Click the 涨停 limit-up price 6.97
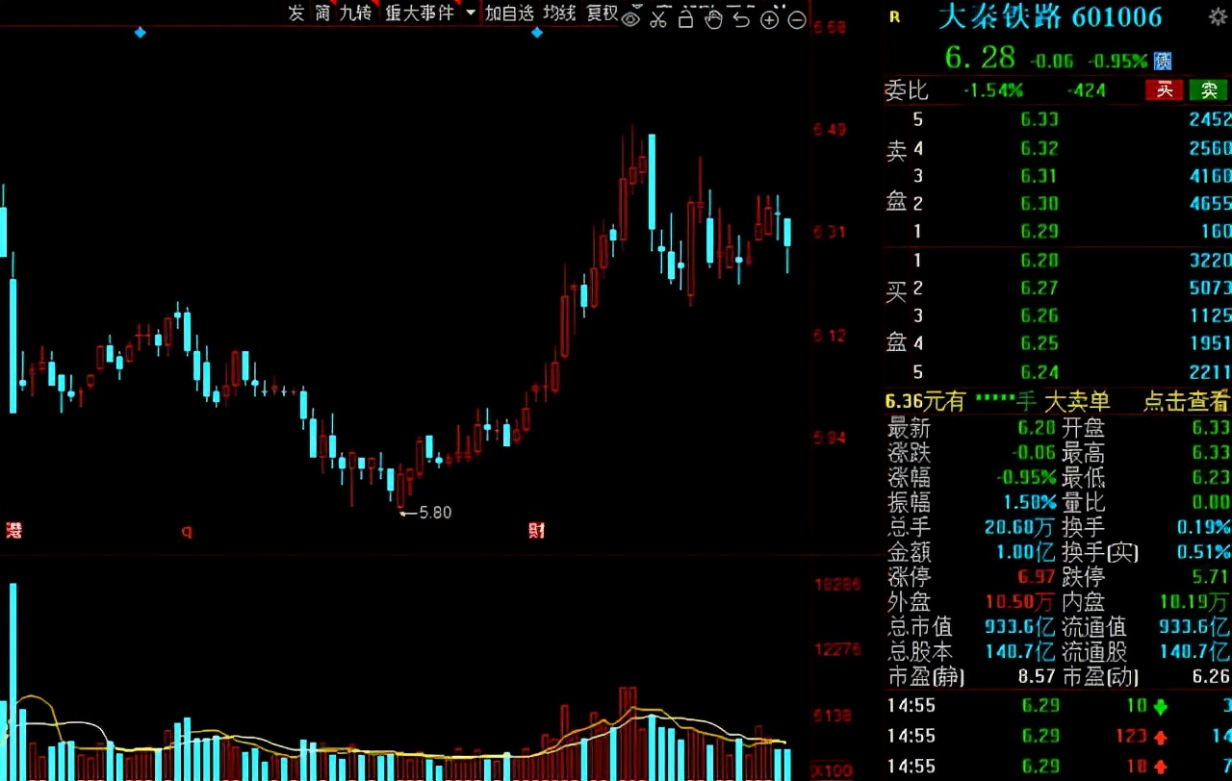 coord(1037,577)
